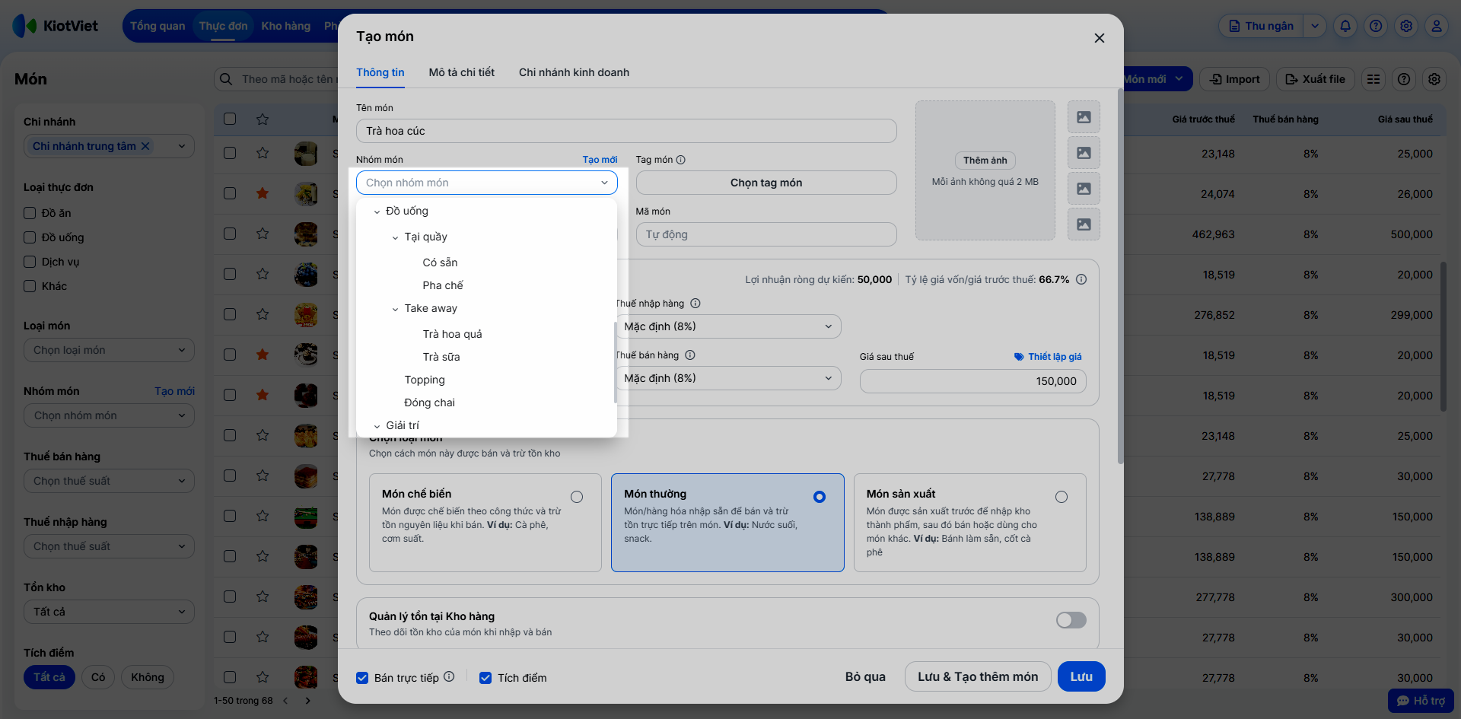Select Topping in group list

pyautogui.click(x=425, y=380)
